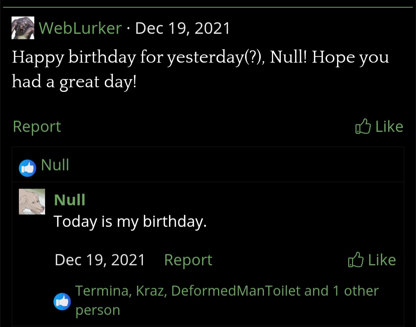Open Null's profile from bold reply name

click(x=70, y=200)
